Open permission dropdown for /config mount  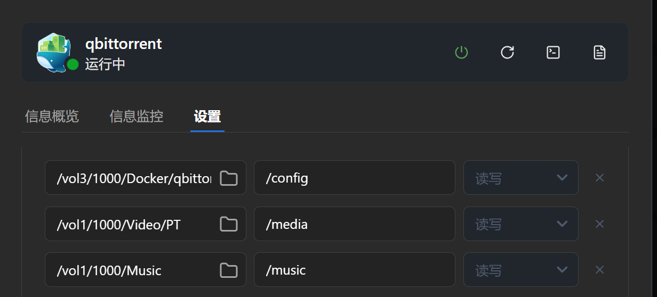520,178
